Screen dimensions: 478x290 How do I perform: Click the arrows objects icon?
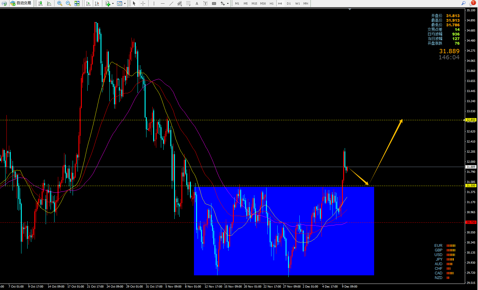pyautogui.click(x=222, y=3)
